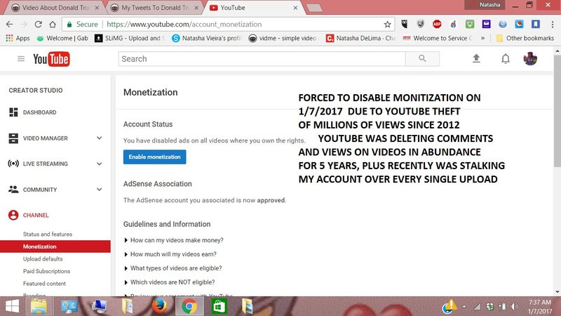The image size is (561, 316).
Task: Click the browser forward arrow
Action: tap(24, 24)
